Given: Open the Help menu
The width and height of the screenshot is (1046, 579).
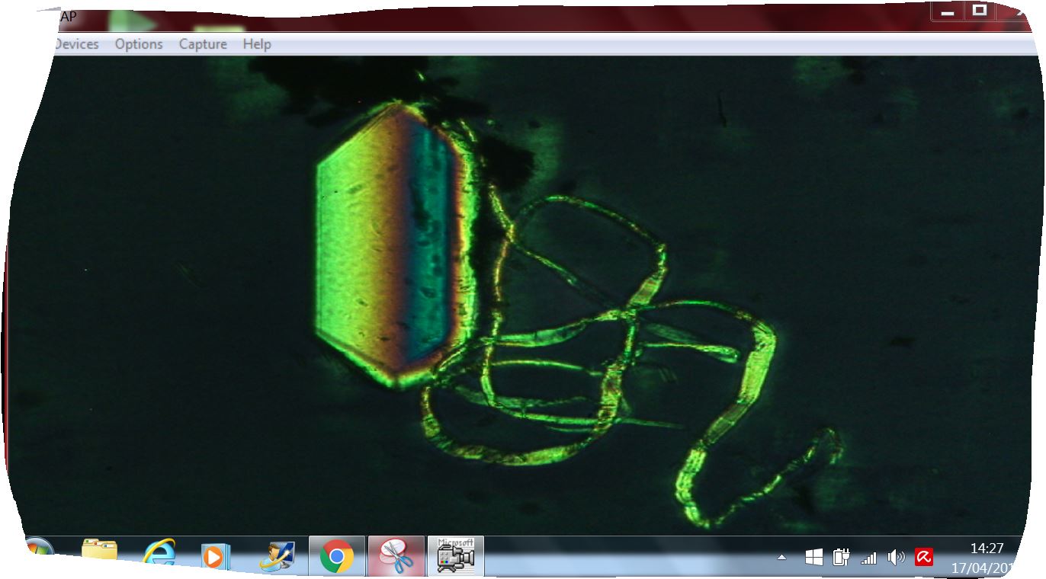Looking at the screenshot, I should [x=257, y=44].
